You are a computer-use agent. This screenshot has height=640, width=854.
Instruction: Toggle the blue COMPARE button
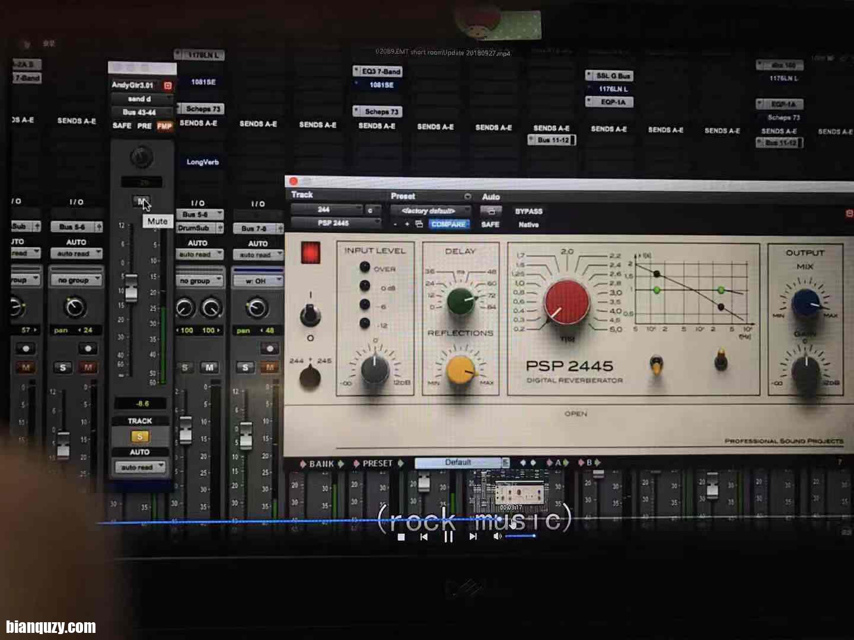click(449, 224)
